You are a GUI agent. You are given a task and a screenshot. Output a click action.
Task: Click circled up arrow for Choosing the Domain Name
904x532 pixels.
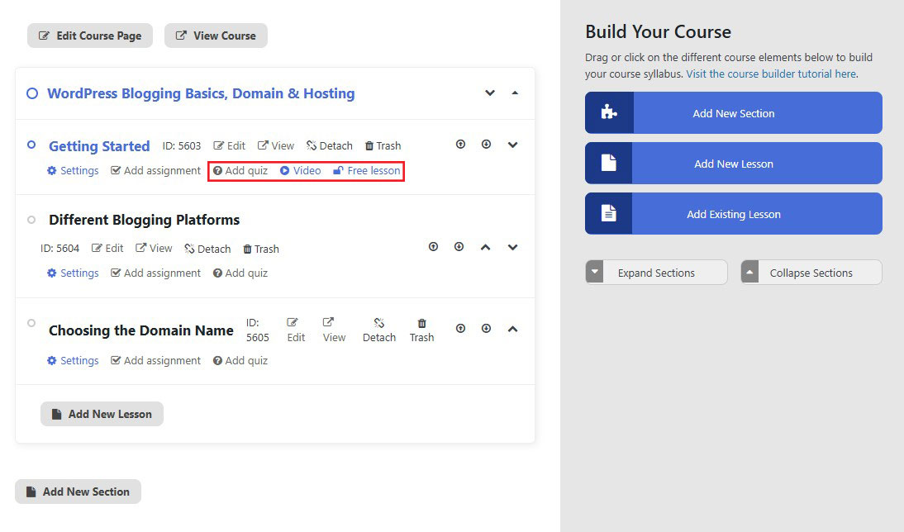(x=460, y=329)
